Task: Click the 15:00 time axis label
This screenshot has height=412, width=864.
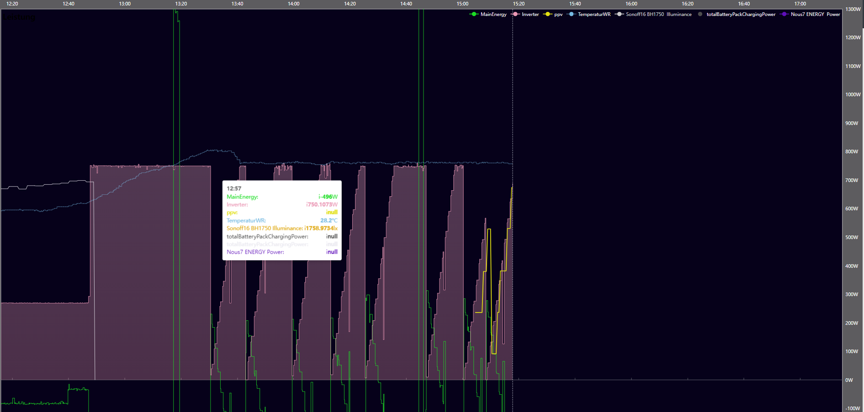Action: (x=462, y=4)
